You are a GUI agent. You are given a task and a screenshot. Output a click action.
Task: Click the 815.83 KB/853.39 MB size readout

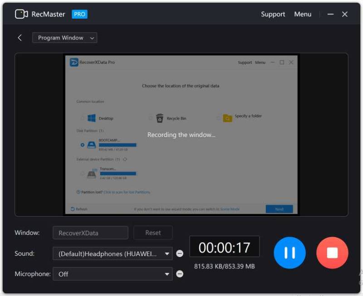(x=224, y=267)
